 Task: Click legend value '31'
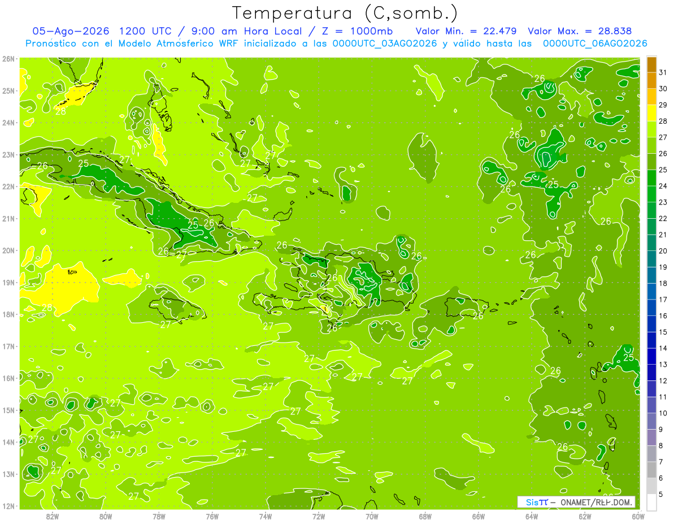click(x=663, y=72)
